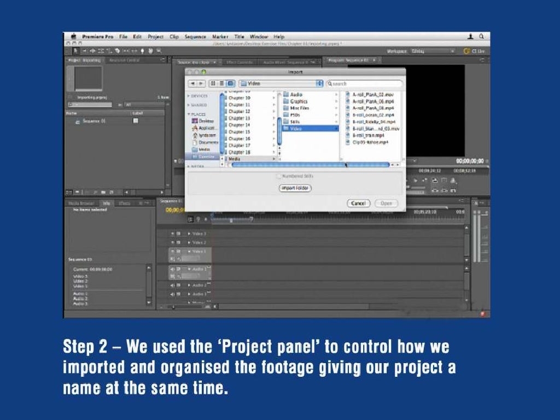Open the Video folder path dropdown
This screenshot has height=420, width=560.
coord(281,84)
